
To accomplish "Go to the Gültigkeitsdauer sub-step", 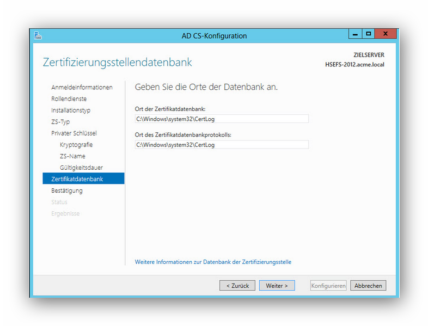I will coord(81,168).
